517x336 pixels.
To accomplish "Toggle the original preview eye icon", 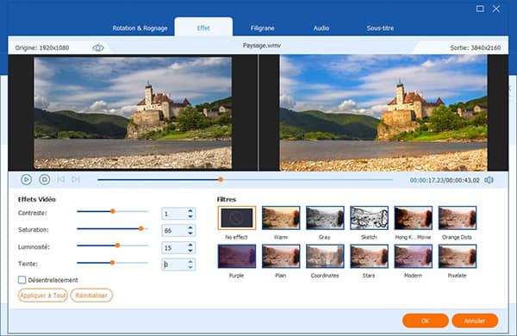I will tap(98, 48).
